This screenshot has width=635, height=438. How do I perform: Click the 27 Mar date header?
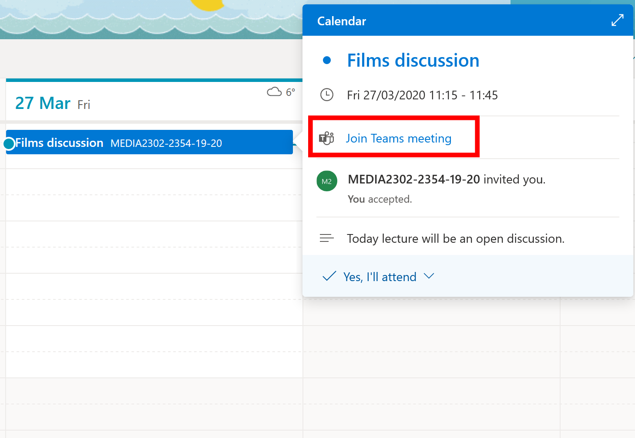point(53,103)
